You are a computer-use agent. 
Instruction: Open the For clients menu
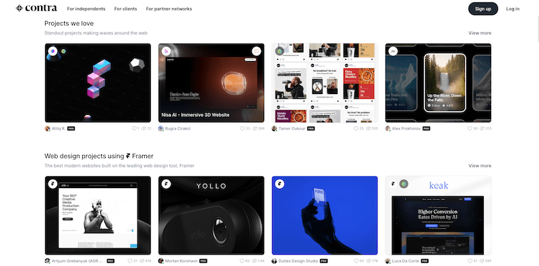[125, 9]
